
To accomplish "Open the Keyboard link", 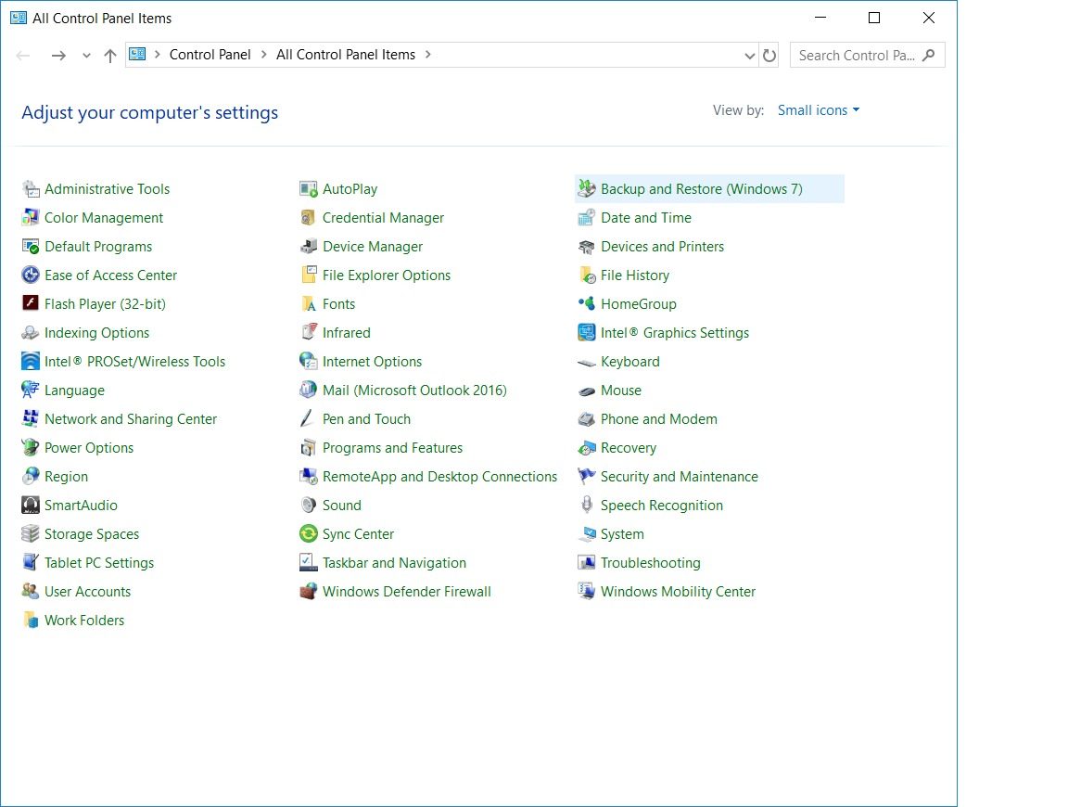I will [x=630, y=361].
